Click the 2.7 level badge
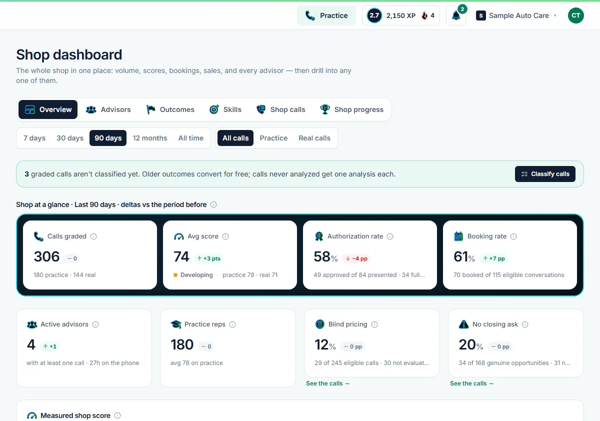 (x=374, y=15)
